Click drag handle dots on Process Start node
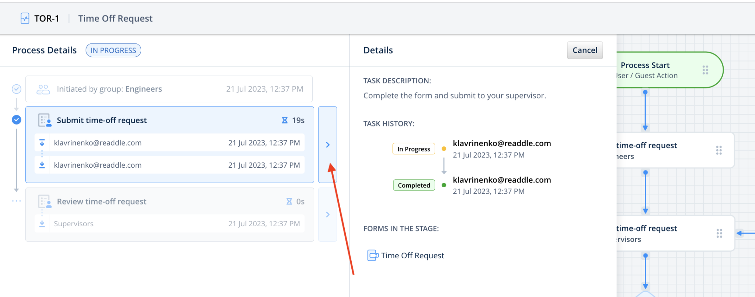 (705, 70)
